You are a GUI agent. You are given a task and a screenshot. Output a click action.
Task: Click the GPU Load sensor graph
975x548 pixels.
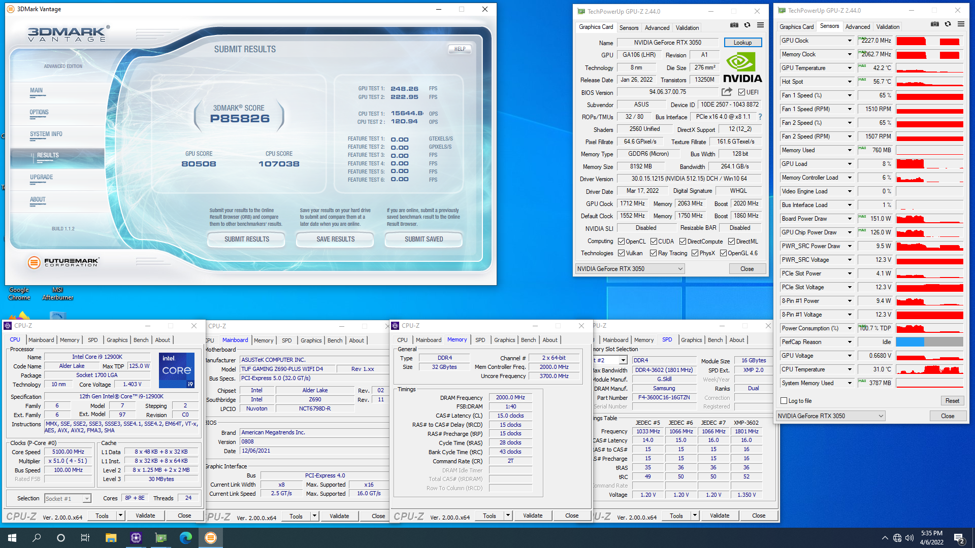click(929, 164)
